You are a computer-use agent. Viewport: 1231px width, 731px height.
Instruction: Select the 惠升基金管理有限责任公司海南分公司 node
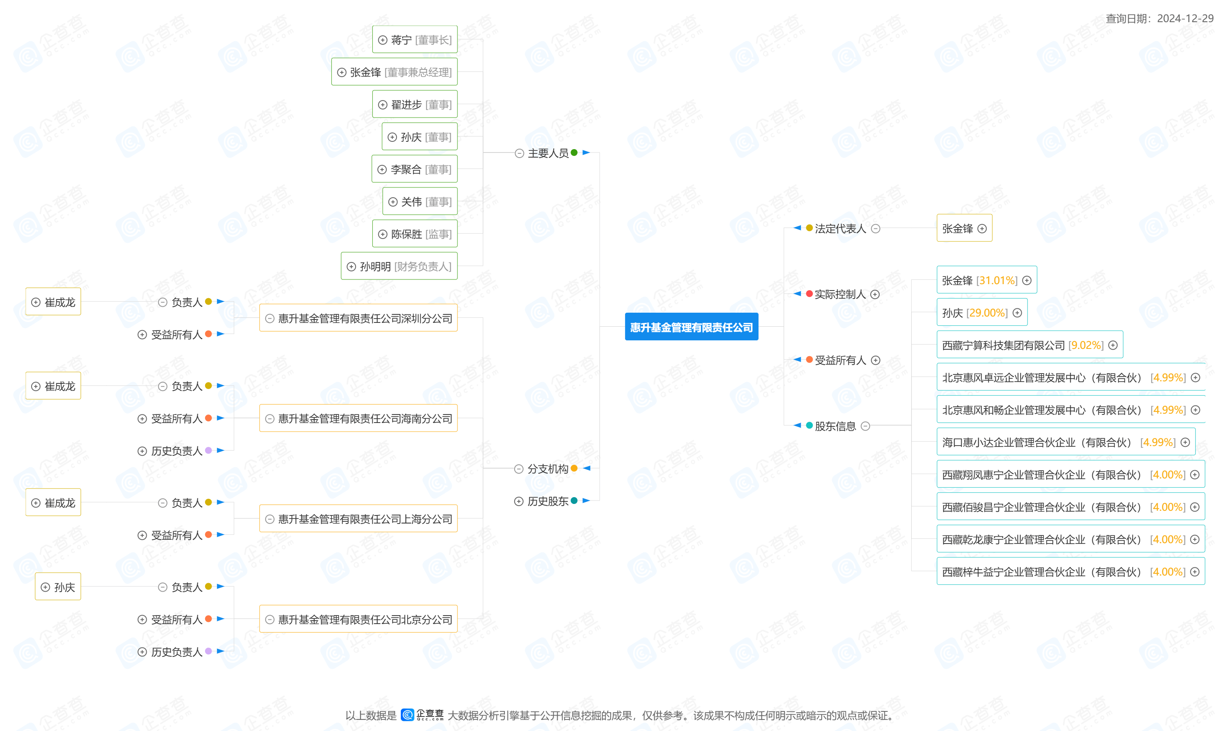[x=365, y=418]
